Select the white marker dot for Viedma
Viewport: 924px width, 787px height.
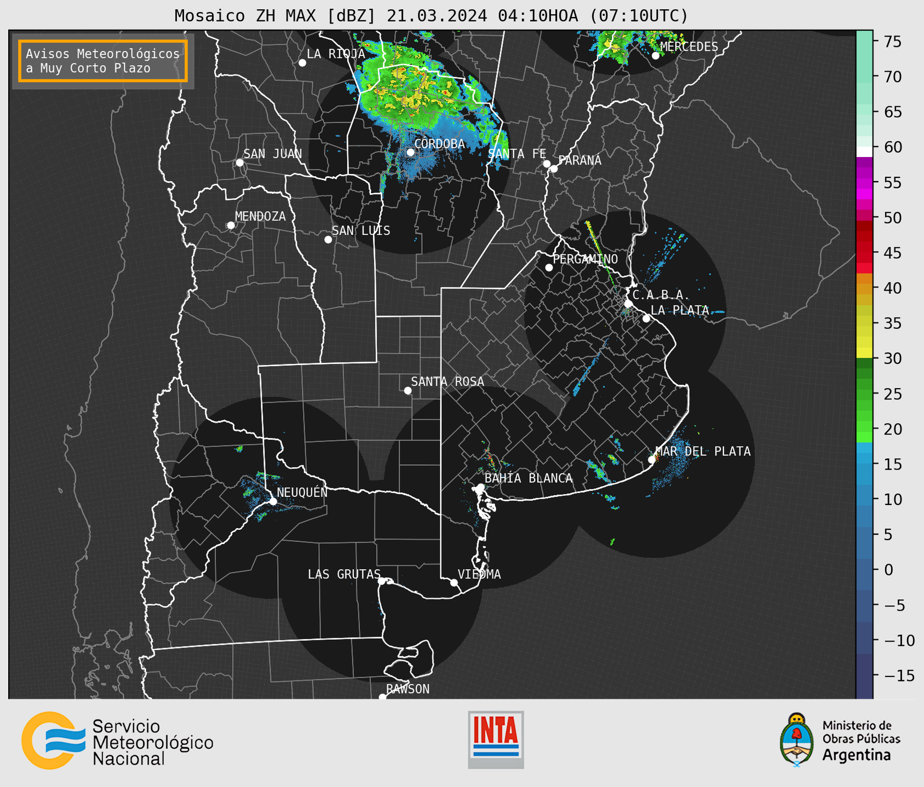pos(454,583)
